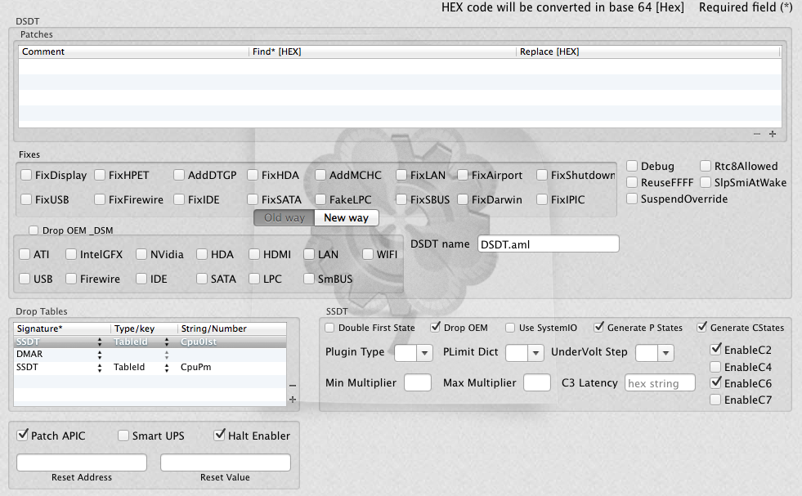Uncheck Patch APIC
802x496 pixels.
pos(23,436)
